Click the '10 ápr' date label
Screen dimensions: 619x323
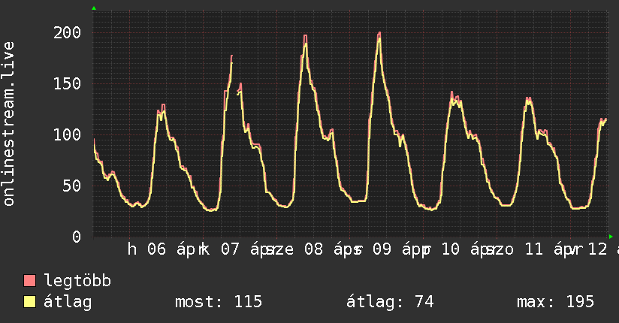click(466, 249)
